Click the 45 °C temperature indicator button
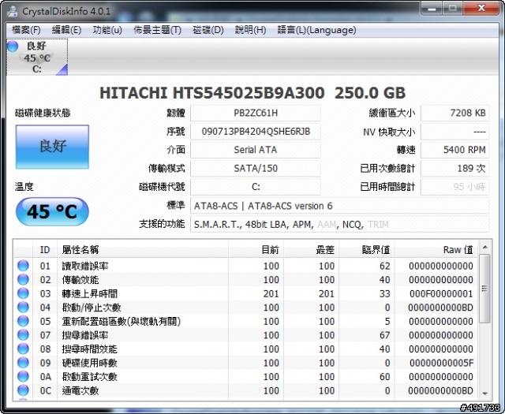505x414 pixels. (x=52, y=211)
